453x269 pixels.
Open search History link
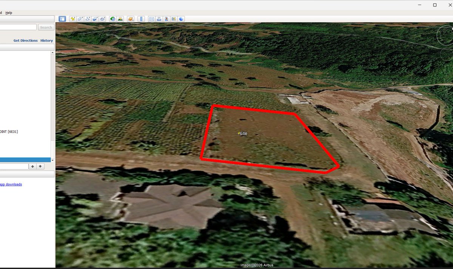pyautogui.click(x=47, y=40)
